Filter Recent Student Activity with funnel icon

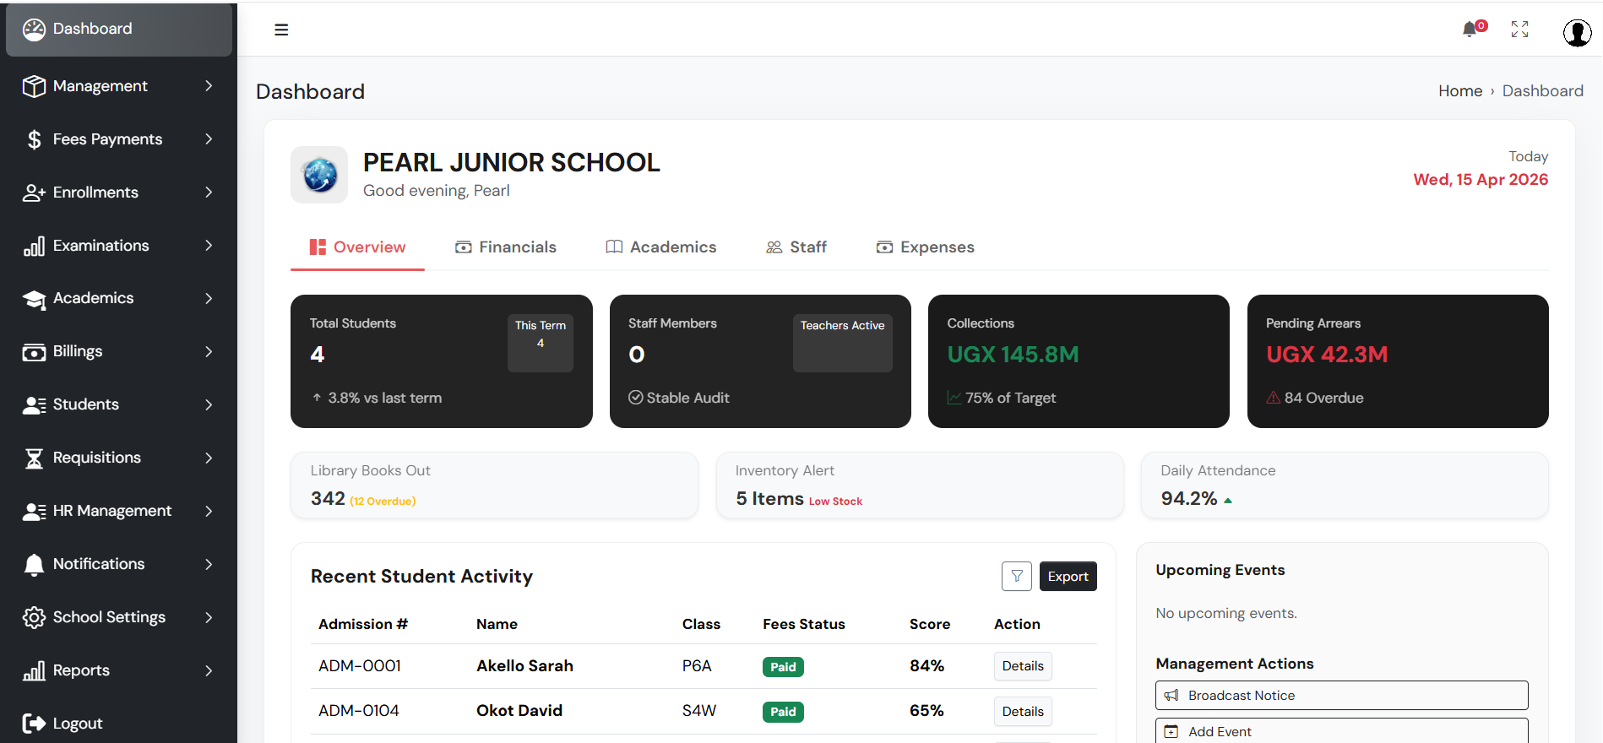coord(1017,576)
